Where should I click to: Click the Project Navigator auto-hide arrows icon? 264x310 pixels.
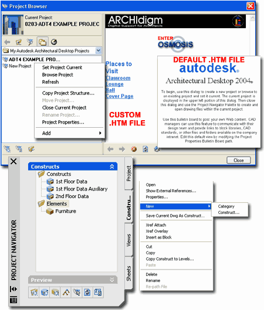(x=13, y=289)
